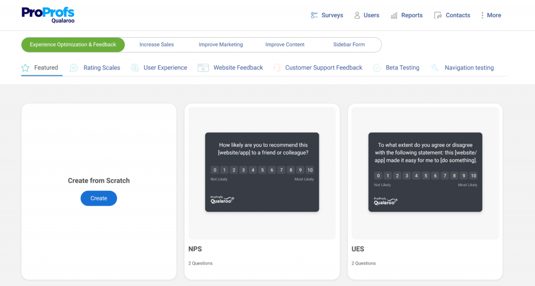The image size is (535, 286).
Task: Click the Navigation testing wrench icon
Action: click(x=435, y=68)
